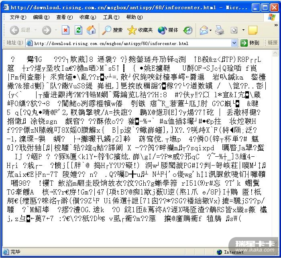Maximize the browser window
The height and width of the screenshot is (258, 281).
pyautogui.click(x=265, y=8)
